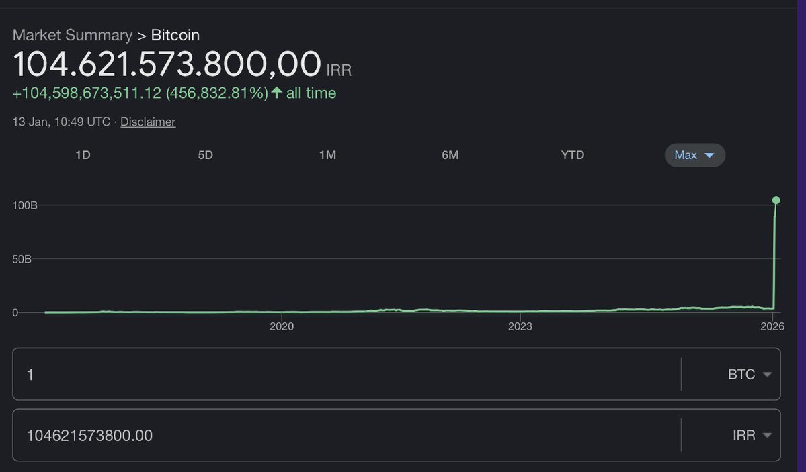View the 6M chart range
This screenshot has height=472, width=806.
click(x=450, y=155)
